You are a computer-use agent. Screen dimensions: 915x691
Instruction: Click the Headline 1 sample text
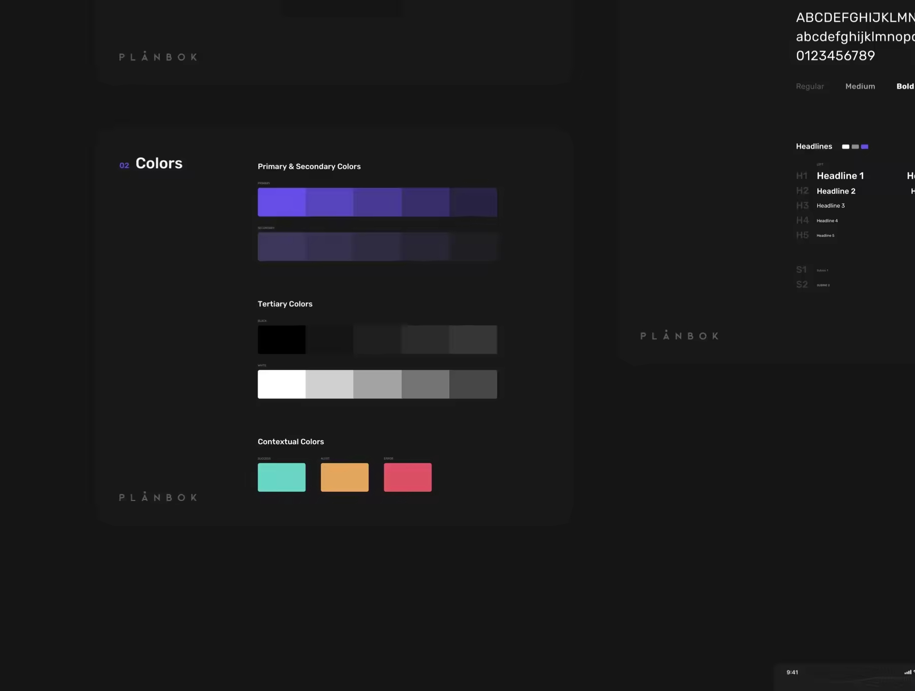click(x=840, y=176)
